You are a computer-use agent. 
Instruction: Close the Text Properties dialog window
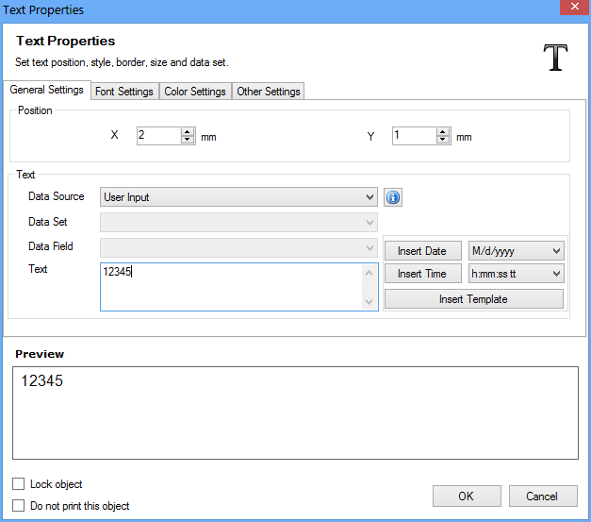click(x=569, y=9)
